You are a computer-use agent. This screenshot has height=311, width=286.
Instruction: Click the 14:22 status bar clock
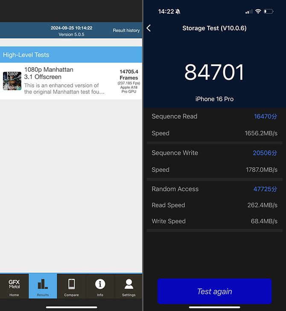[x=166, y=12]
